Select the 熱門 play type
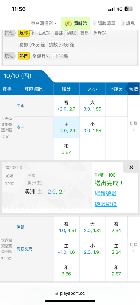 (x=24, y=56)
